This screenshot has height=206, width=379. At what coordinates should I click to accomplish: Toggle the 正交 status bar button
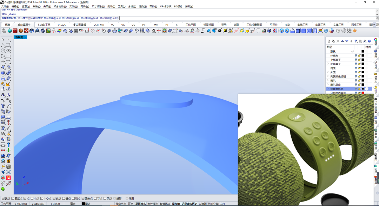[131, 204]
